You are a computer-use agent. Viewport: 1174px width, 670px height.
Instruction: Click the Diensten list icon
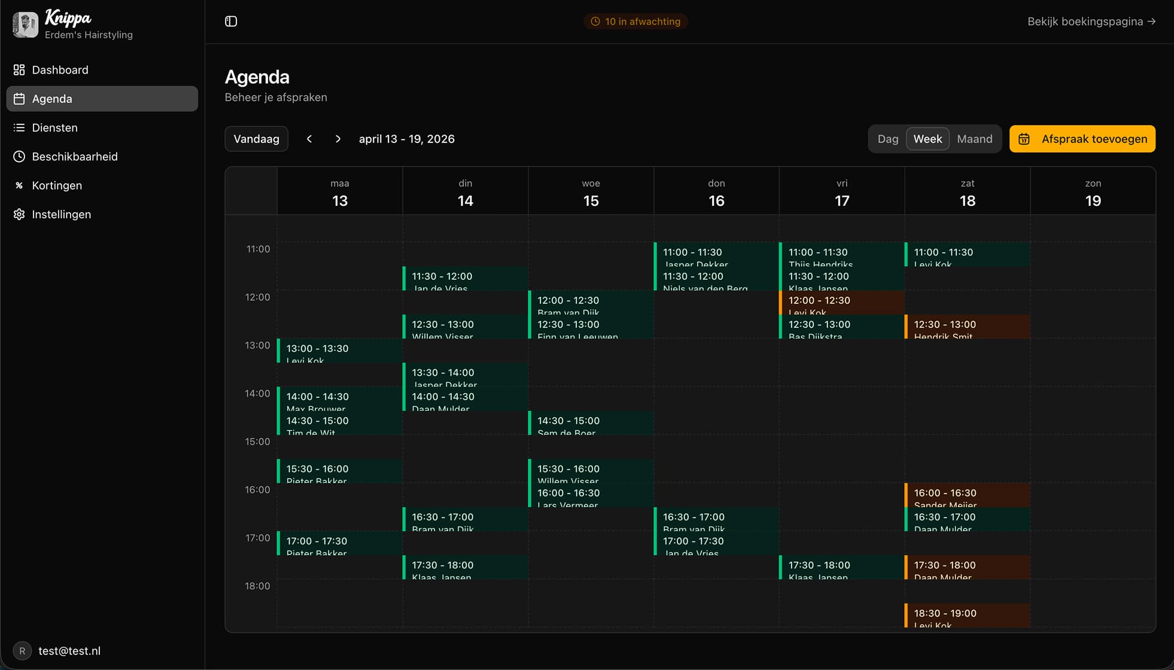click(19, 127)
